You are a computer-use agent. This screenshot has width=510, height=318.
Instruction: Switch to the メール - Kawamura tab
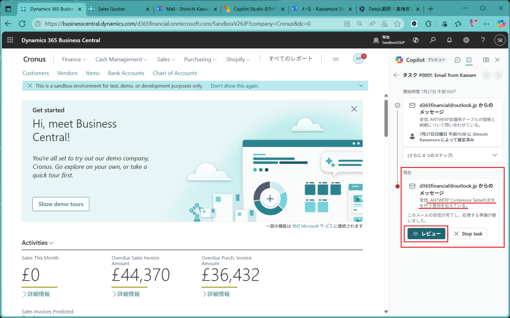(x=322, y=9)
